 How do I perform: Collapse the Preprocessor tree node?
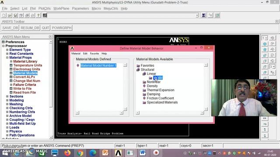[x=3, y=46]
